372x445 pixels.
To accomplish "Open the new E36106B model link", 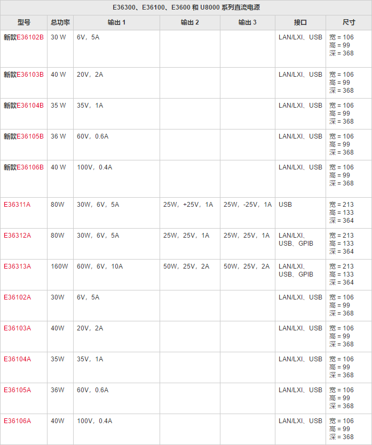I will [x=30, y=167].
